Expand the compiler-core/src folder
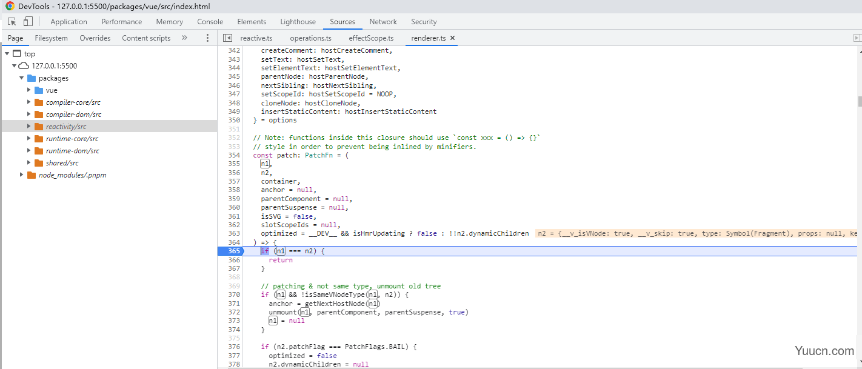 tap(28, 102)
